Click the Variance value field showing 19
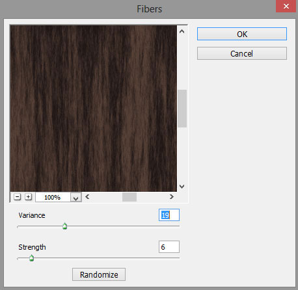 pyautogui.click(x=169, y=215)
